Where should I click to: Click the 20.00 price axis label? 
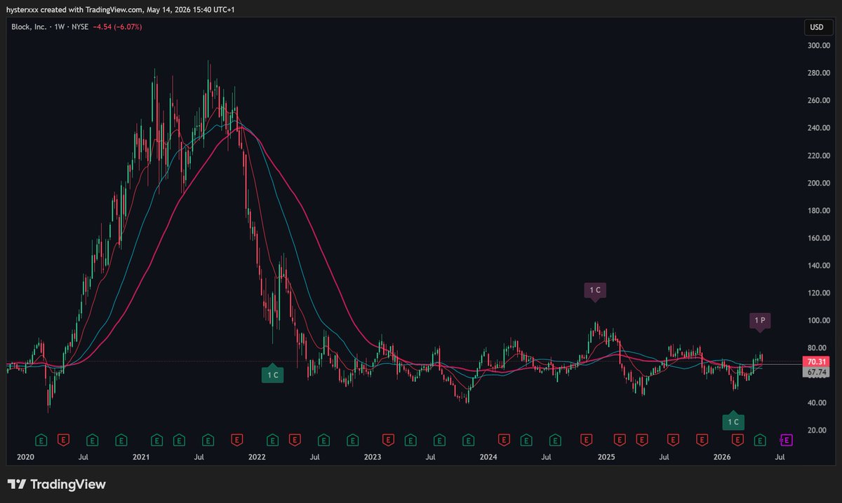coord(818,430)
